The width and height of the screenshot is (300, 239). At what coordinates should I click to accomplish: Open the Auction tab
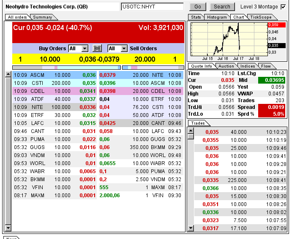click(x=226, y=66)
